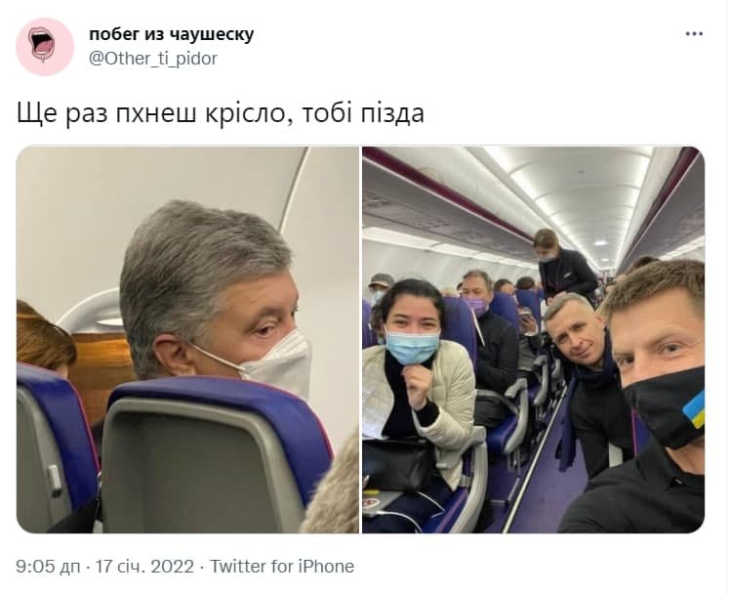Click the Ukrainian flag on the black mask
Screen dimensions: 730x594
(x=694, y=409)
